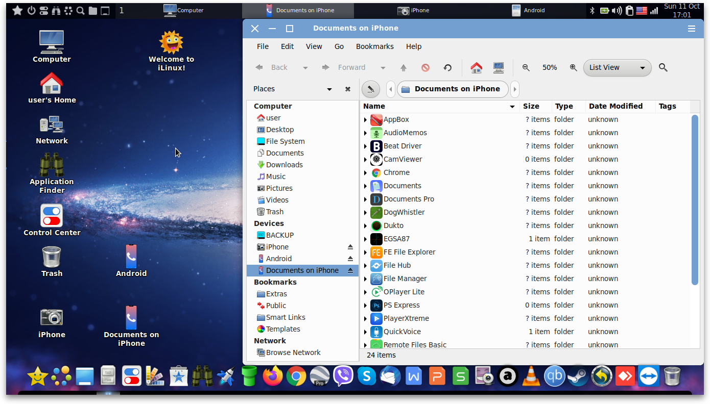This screenshot has width=710, height=404.
Task: Close the Places sidebar
Action: pyautogui.click(x=348, y=89)
